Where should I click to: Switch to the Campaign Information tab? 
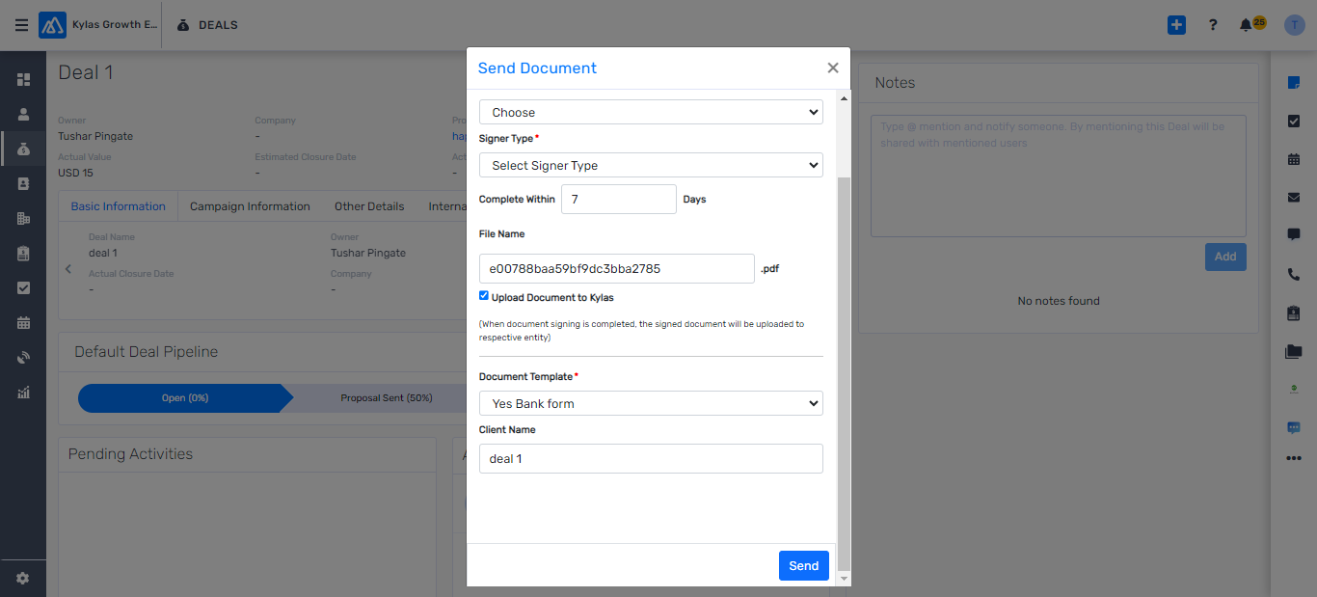coord(251,205)
